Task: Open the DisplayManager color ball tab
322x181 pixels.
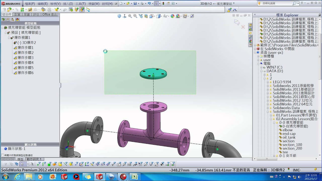Action: (17, 19)
